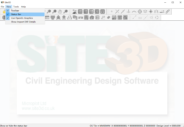This screenshot has height=127, width=184.
Task: Uncheck the Toolbar option in View menu
Action: click(15, 11)
